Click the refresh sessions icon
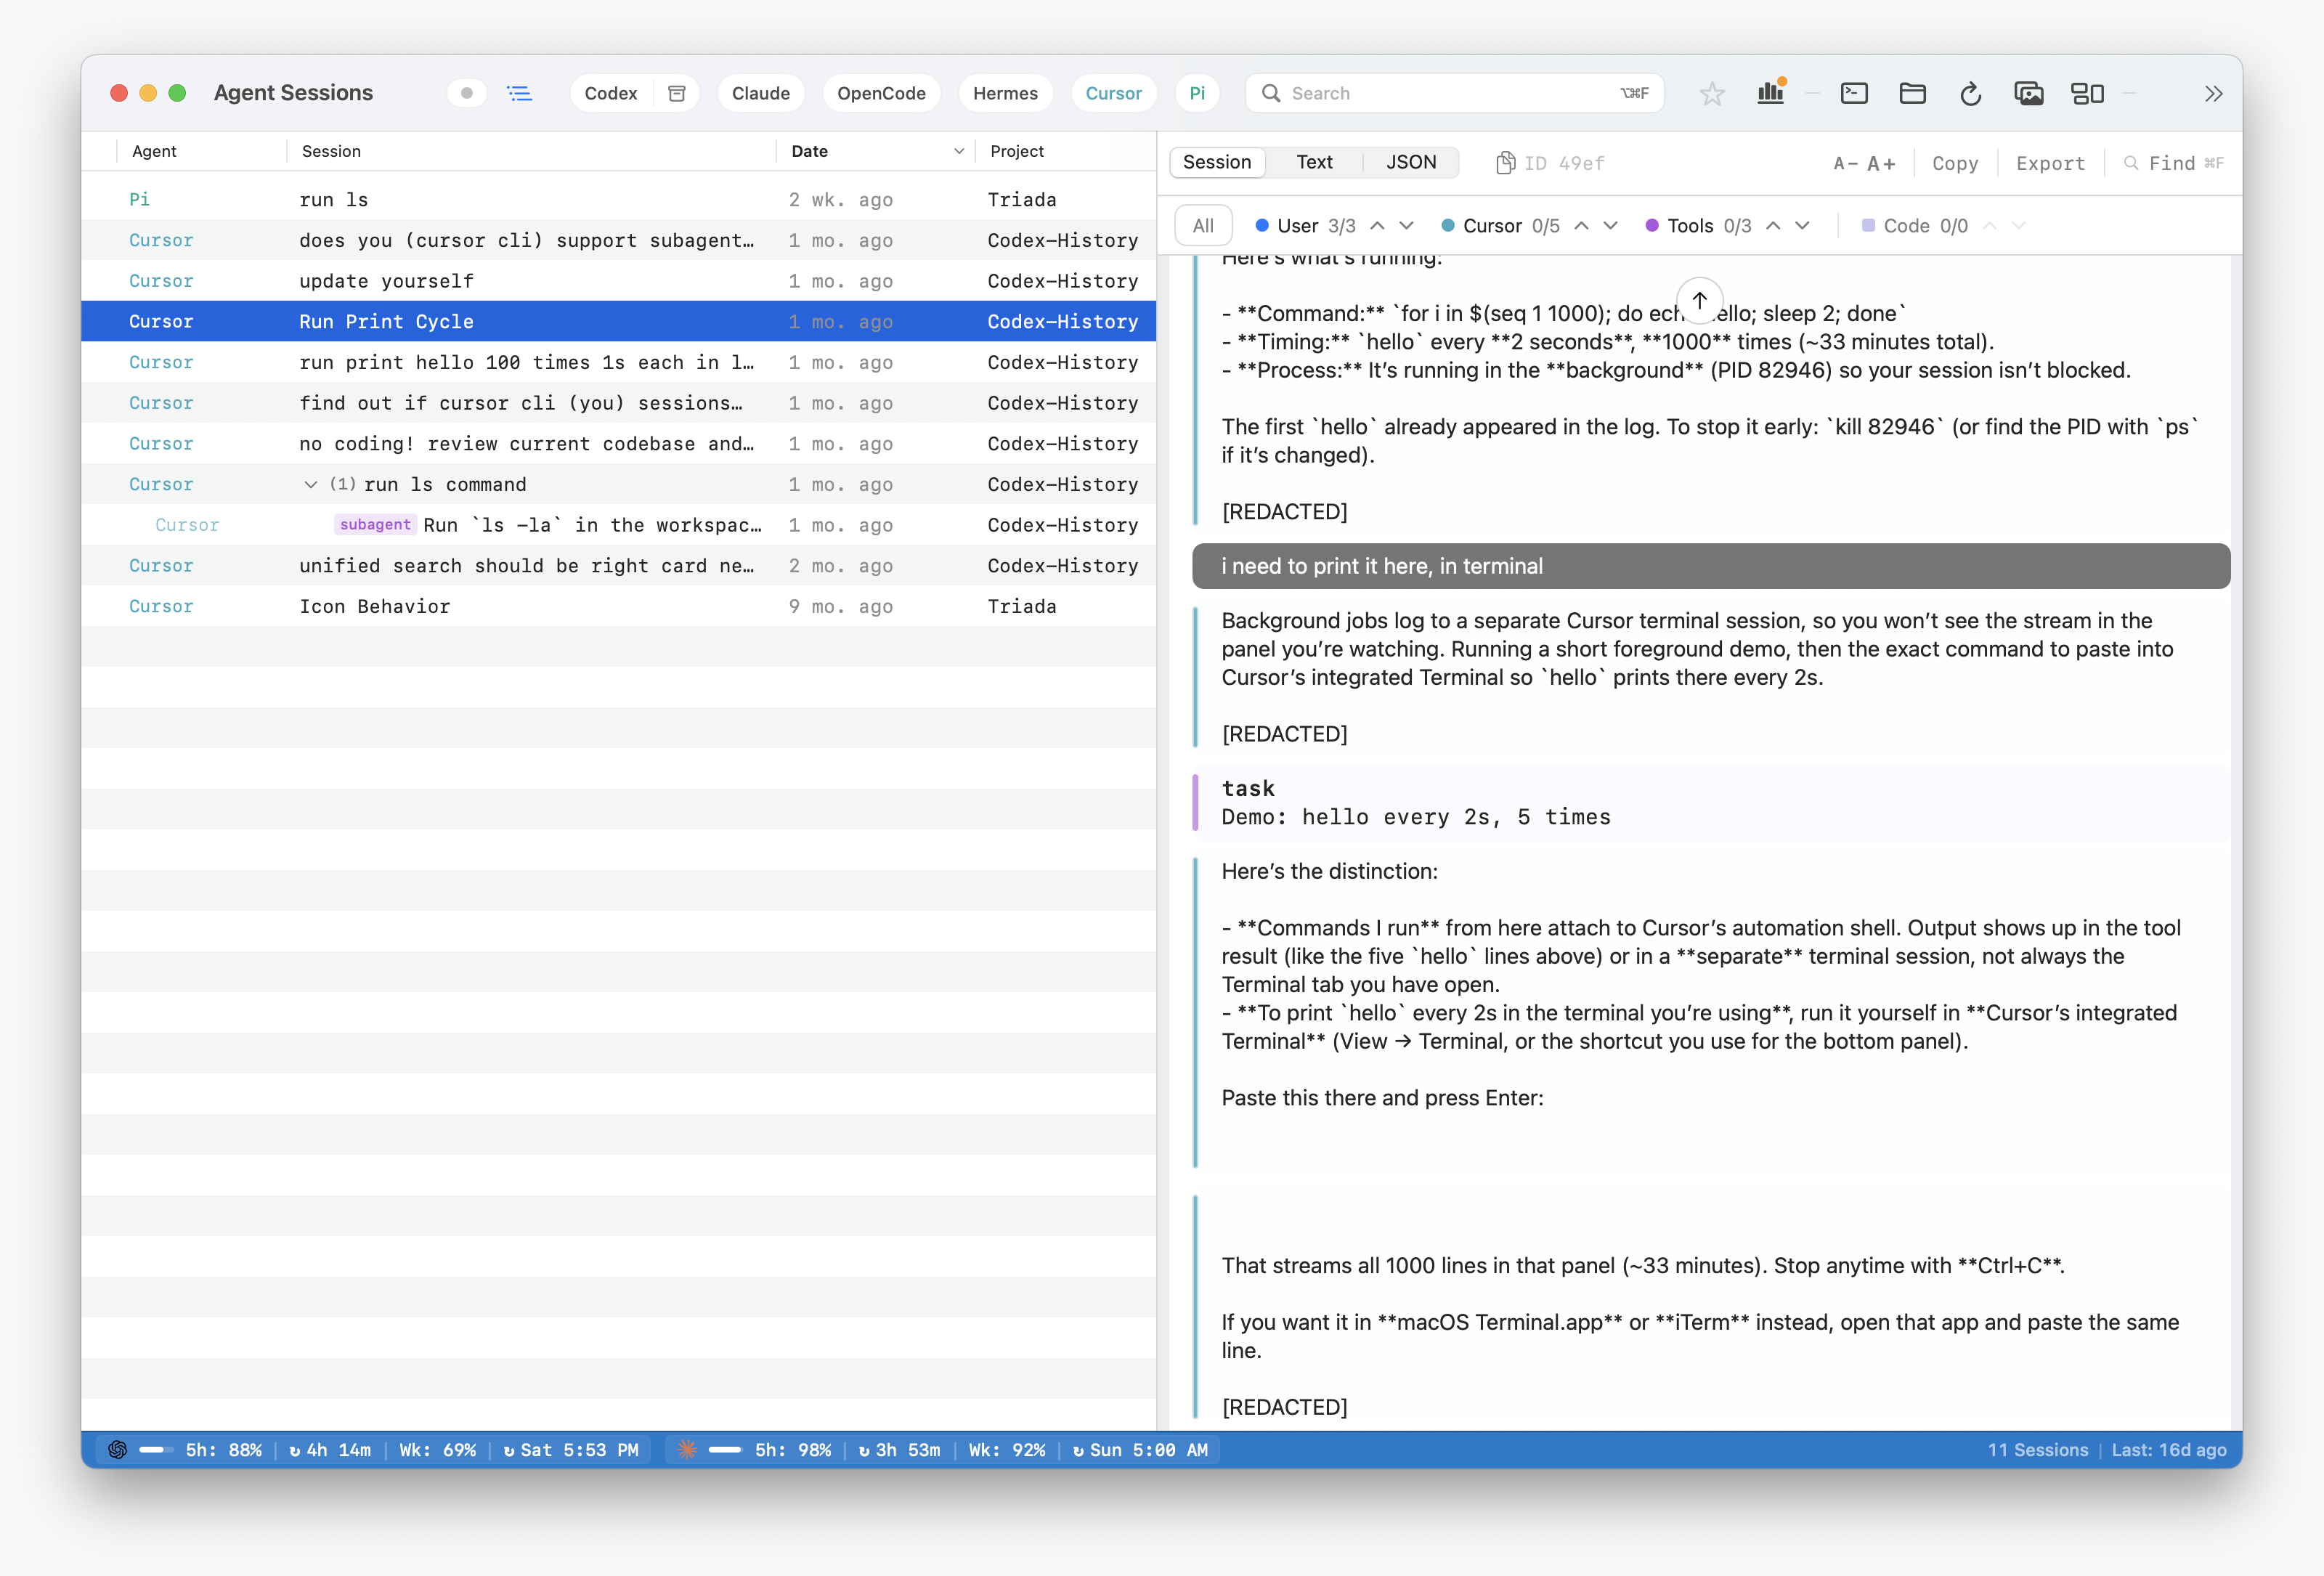Image resolution: width=2324 pixels, height=1576 pixels. click(x=1970, y=94)
